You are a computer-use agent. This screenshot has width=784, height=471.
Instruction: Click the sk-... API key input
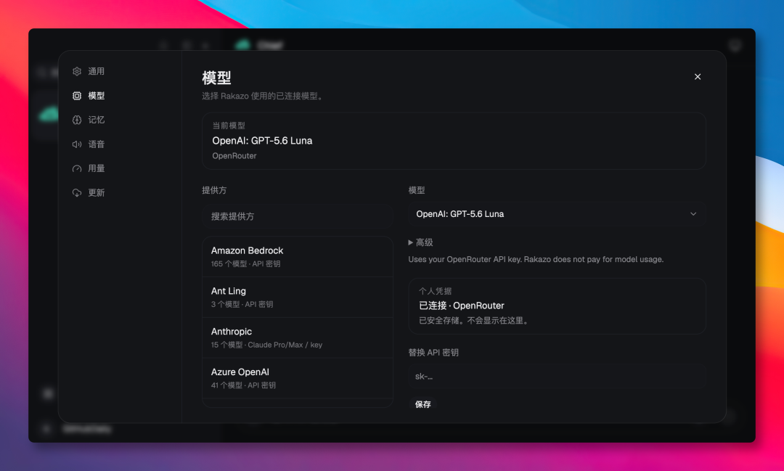557,377
